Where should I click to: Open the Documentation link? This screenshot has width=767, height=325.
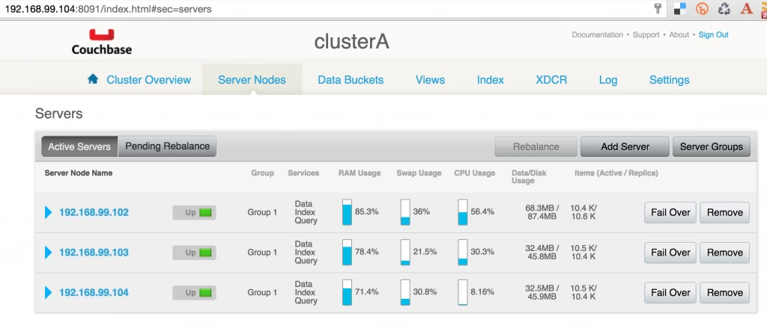597,34
